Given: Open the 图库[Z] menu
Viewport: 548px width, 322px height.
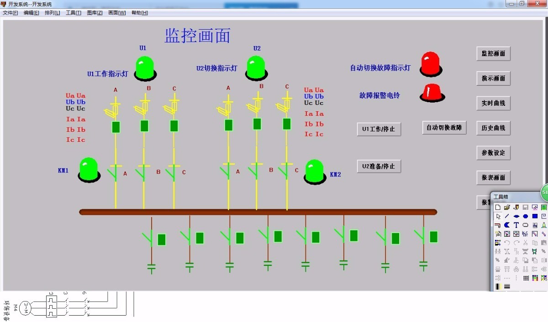Looking at the screenshot, I should point(95,13).
